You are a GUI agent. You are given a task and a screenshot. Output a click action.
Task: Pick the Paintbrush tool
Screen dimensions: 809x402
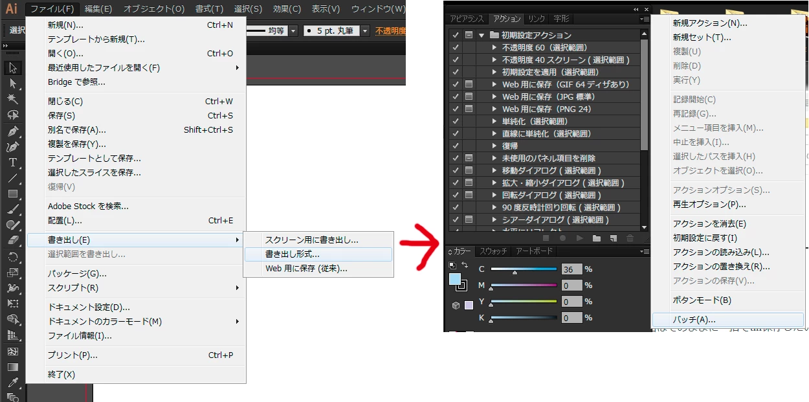click(12, 209)
